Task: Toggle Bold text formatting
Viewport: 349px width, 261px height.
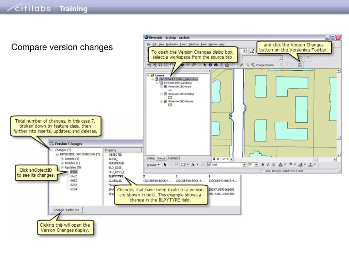Action: (263, 164)
